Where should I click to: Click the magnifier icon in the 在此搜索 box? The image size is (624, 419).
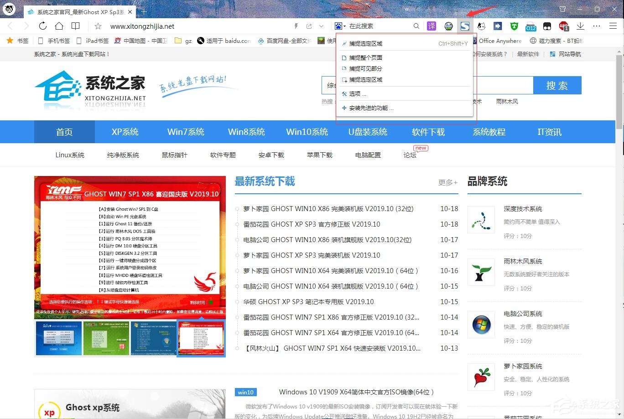(416, 26)
